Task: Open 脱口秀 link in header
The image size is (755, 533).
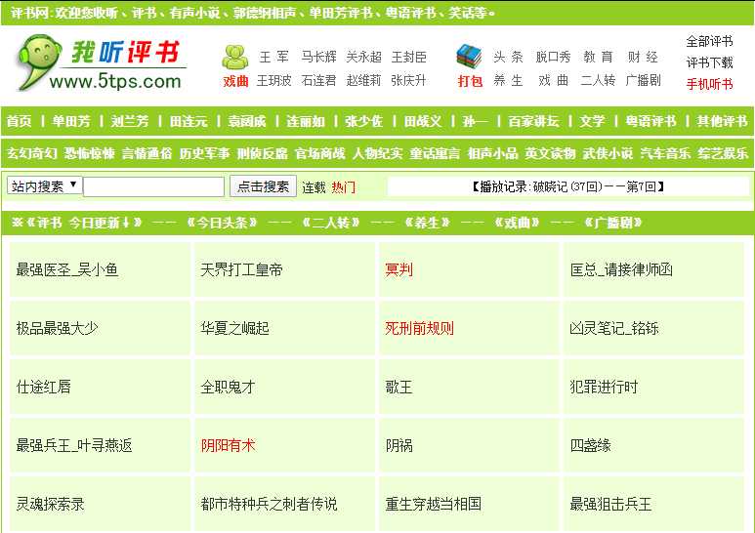Action: [x=553, y=57]
